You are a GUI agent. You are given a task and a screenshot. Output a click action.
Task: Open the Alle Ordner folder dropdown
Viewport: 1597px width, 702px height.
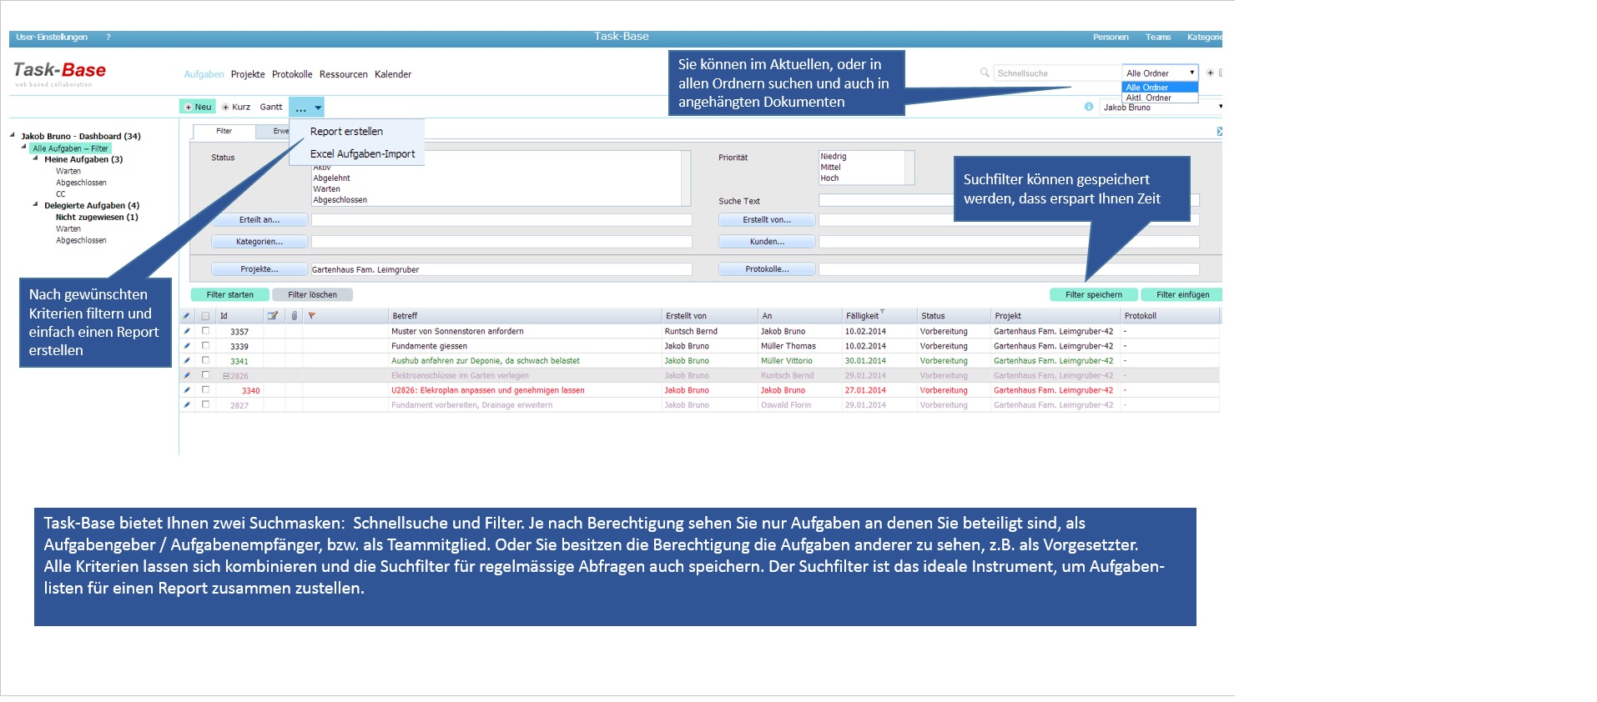[x=1160, y=73]
